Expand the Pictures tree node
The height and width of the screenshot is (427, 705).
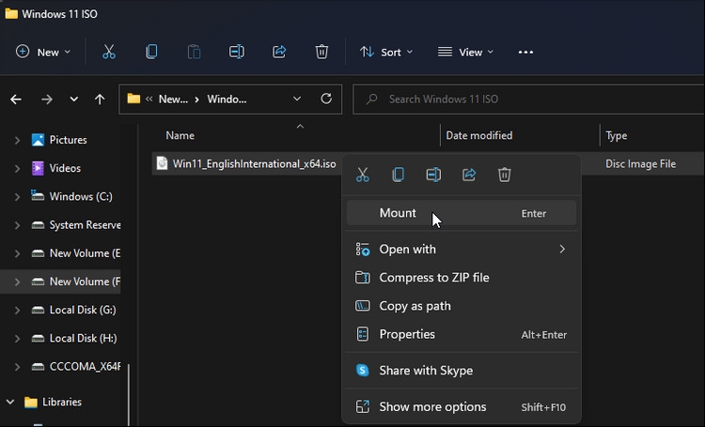(17, 140)
